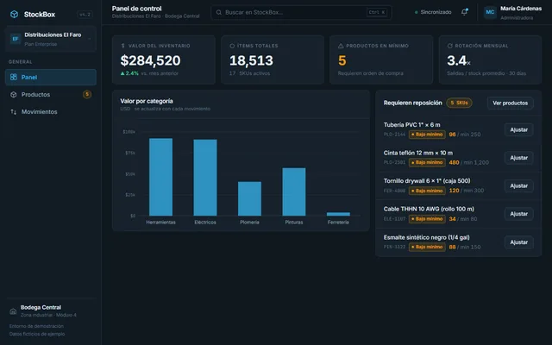The width and height of the screenshot is (552, 345).
Task: Go to Productos in the sidebar
Action: click(x=51, y=94)
